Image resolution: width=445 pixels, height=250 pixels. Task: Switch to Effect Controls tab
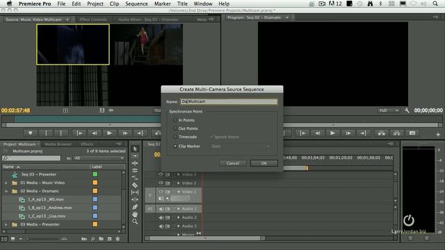pyautogui.click(x=93, y=19)
